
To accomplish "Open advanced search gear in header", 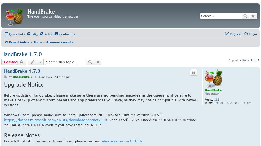I will coord(253,16).
